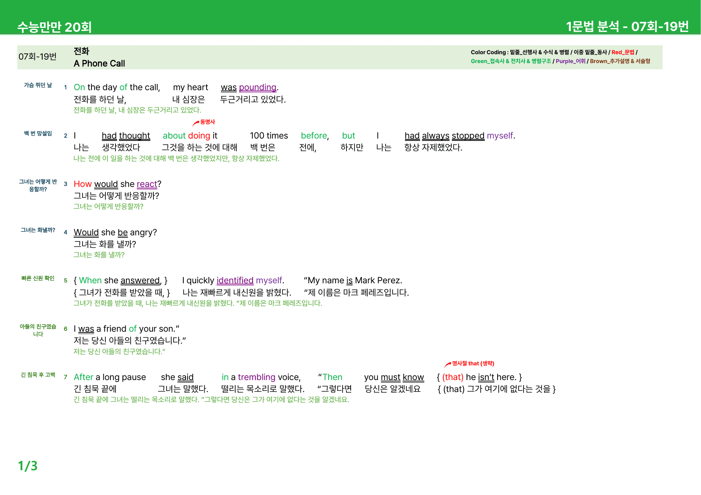The image size is (701, 495).
Task: Click the side note 아들의 친구였습니다
Action: (38, 330)
